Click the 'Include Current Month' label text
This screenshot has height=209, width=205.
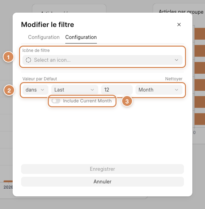click(87, 101)
